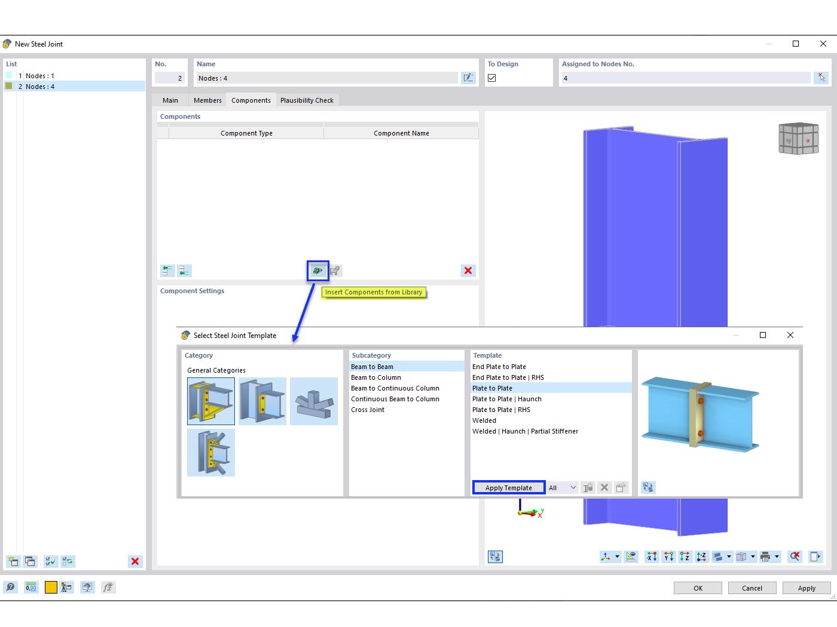Click the new item star icon under List
Image resolution: width=837 pixels, height=627 pixels.
pyautogui.click(x=13, y=561)
